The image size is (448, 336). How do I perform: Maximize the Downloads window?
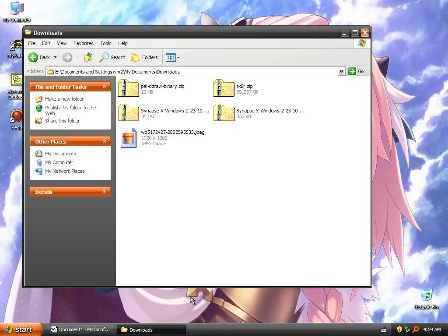(x=355, y=33)
